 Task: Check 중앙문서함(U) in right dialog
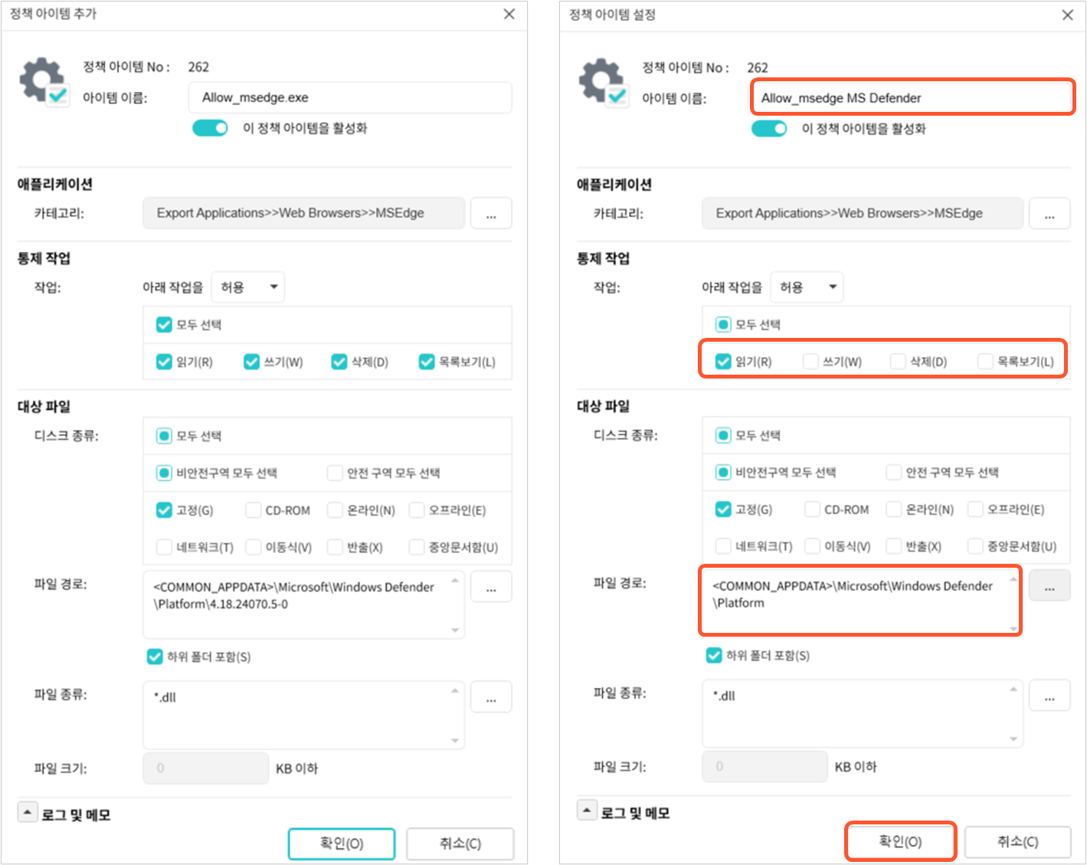[975, 546]
